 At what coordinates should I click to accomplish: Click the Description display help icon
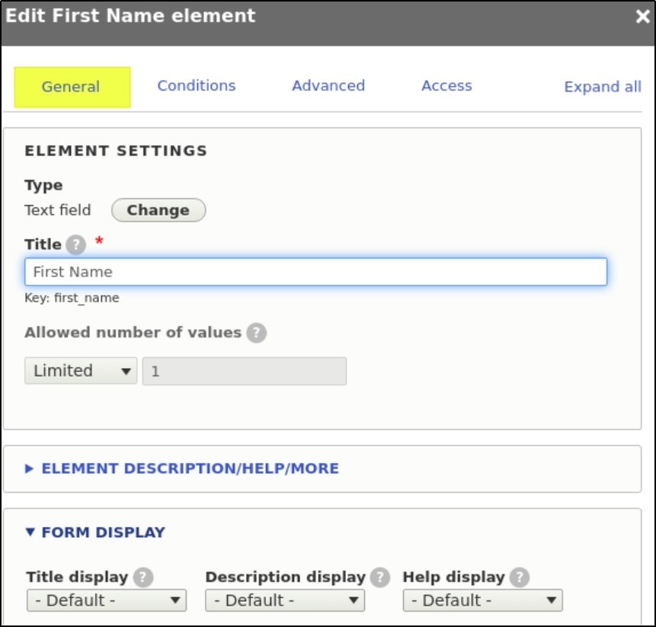point(380,577)
